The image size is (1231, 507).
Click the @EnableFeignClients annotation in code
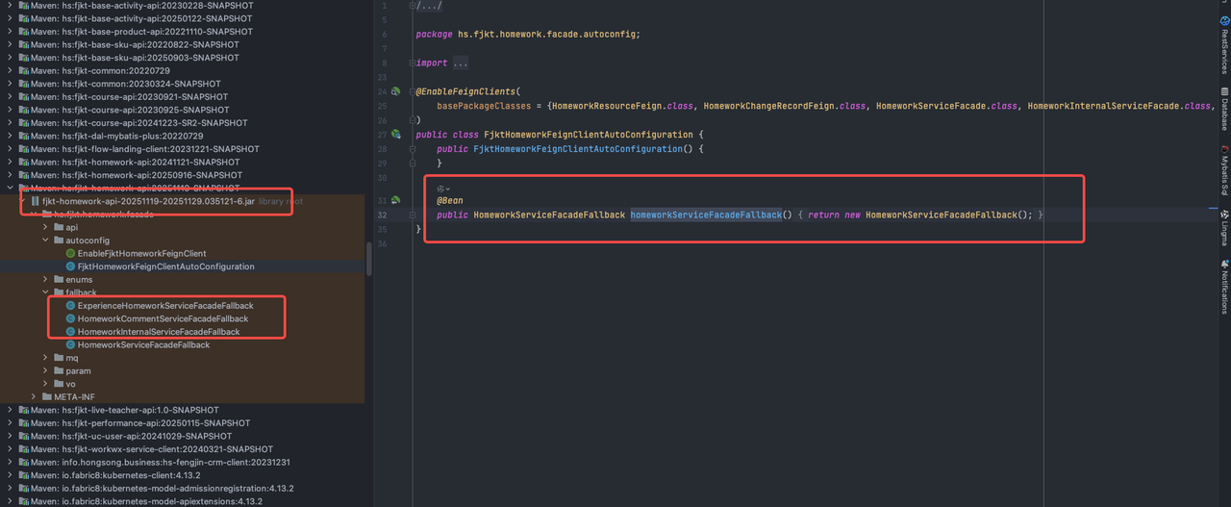[465, 91]
